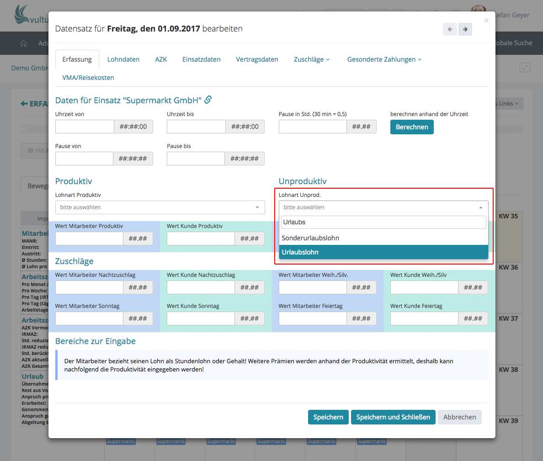The image size is (543, 461).
Task: Click the home icon in navigation bar
Action: (x=23, y=43)
